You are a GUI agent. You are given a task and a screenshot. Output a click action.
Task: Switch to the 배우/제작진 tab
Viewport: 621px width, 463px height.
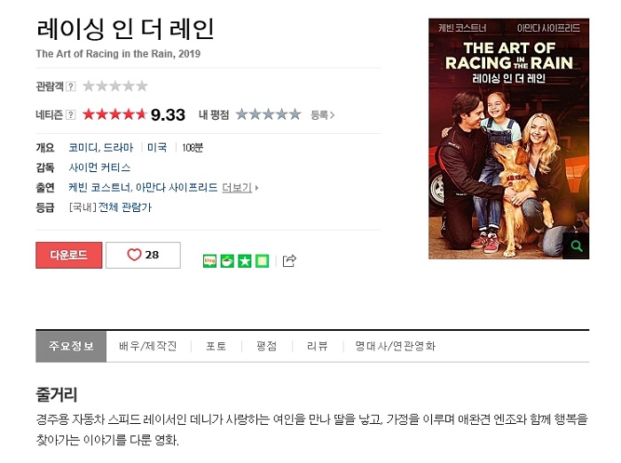(x=148, y=346)
